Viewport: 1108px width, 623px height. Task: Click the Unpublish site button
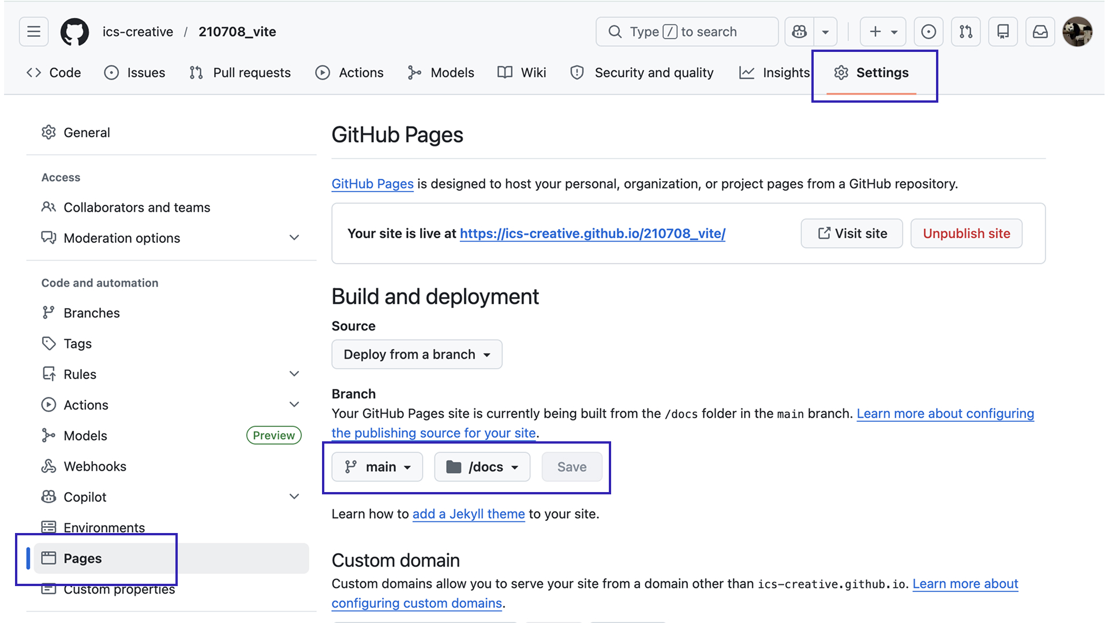(x=966, y=233)
